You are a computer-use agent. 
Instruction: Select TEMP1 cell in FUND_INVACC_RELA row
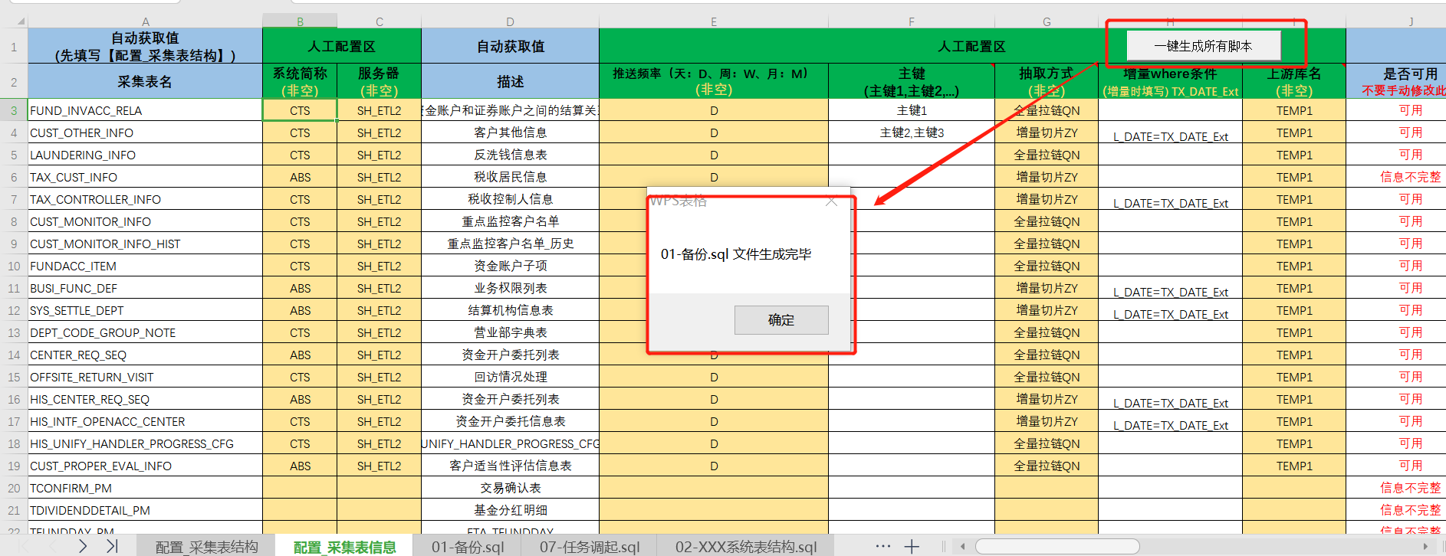tap(1294, 110)
